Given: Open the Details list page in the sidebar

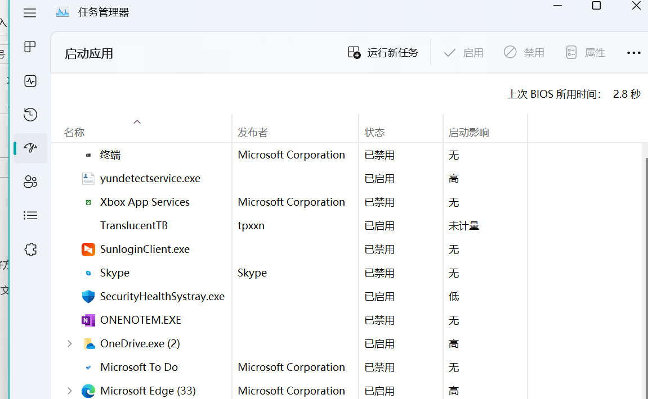Looking at the screenshot, I should 30,215.
